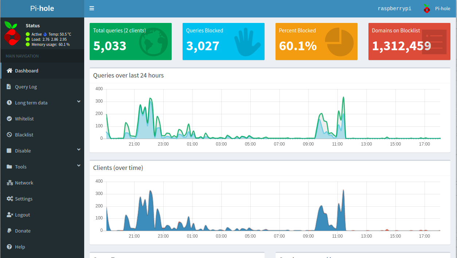
Task: Toggle the sidebar with the hamburger icon
Action: [91, 8]
